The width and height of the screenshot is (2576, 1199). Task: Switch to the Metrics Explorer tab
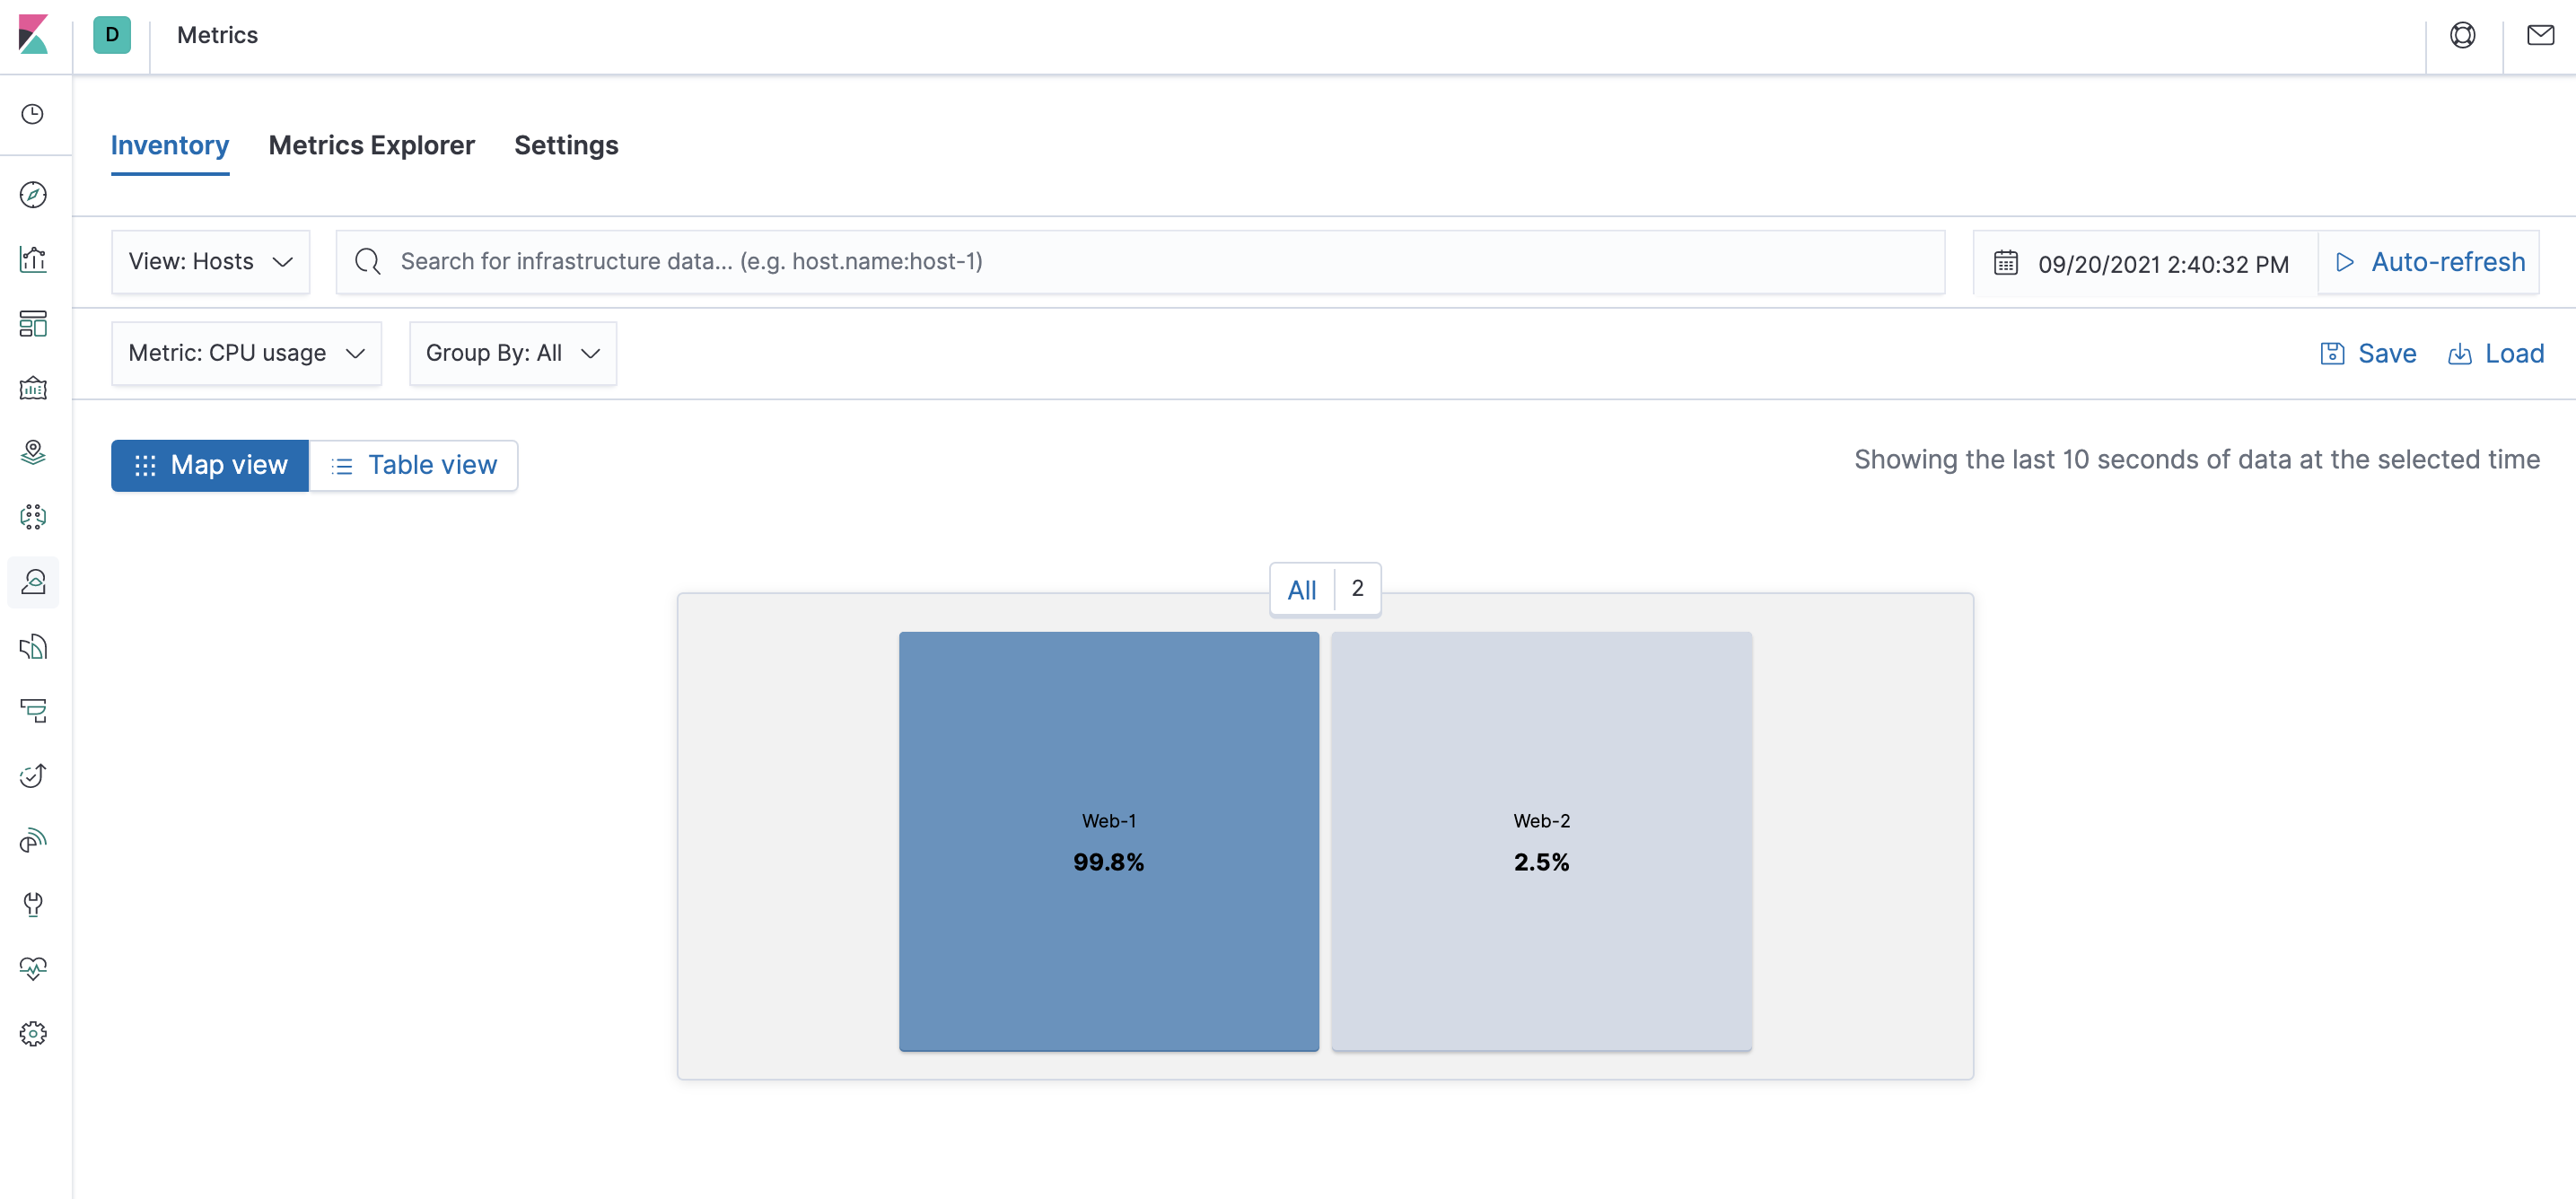coord(372,146)
